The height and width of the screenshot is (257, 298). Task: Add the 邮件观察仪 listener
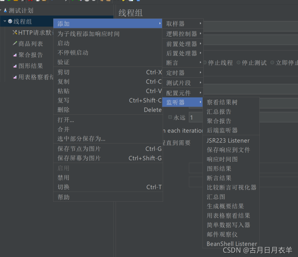(x=231, y=234)
